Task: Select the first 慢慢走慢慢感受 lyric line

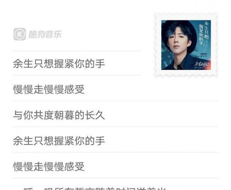Action: (x=49, y=89)
